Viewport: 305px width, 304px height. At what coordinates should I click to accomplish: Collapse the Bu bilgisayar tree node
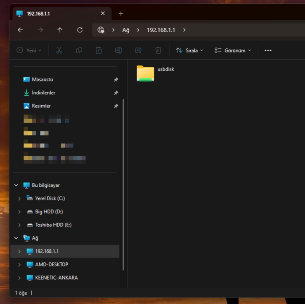click(16, 185)
